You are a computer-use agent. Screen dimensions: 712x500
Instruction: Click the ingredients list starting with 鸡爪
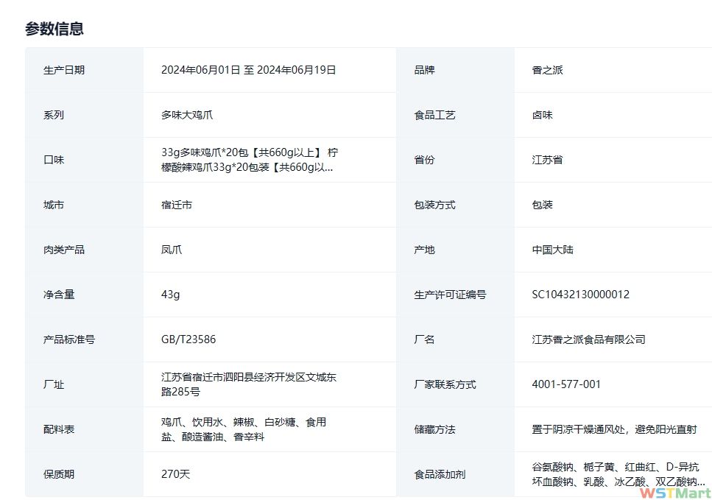(x=243, y=429)
